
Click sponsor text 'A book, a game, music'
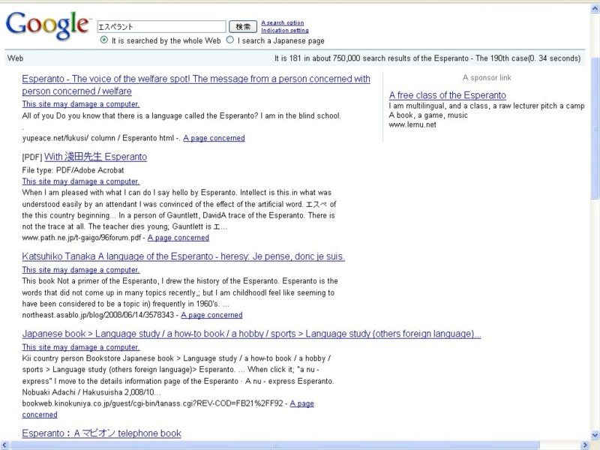pos(428,115)
